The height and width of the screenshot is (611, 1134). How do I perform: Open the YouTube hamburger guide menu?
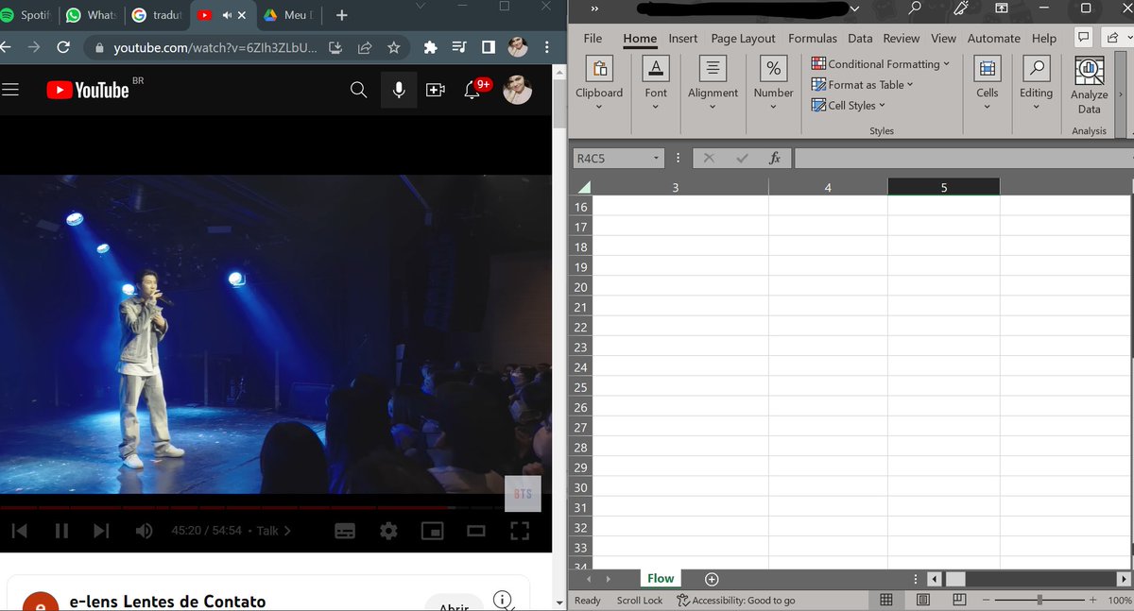(x=10, y=90)
